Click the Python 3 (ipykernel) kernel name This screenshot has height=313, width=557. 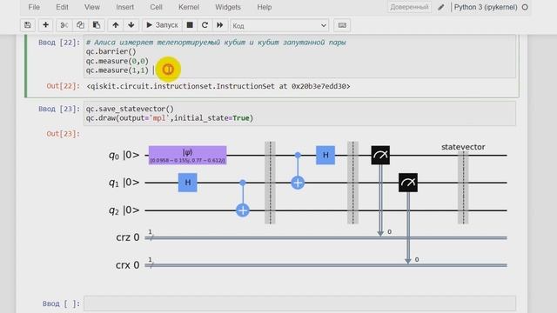click(486, 7)
